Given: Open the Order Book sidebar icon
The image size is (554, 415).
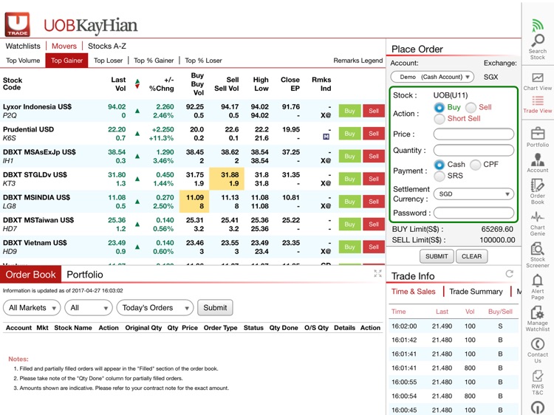Looking at the screenshot, I should pyautogui.click(x=538, y=191).
